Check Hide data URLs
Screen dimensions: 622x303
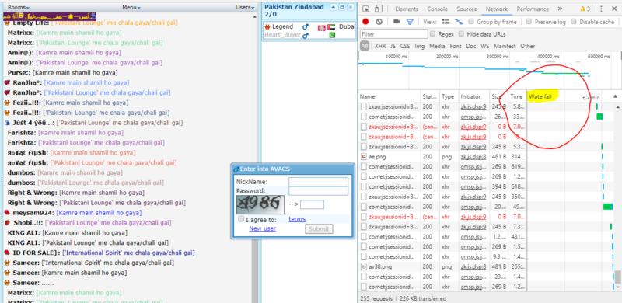point(461,34)
